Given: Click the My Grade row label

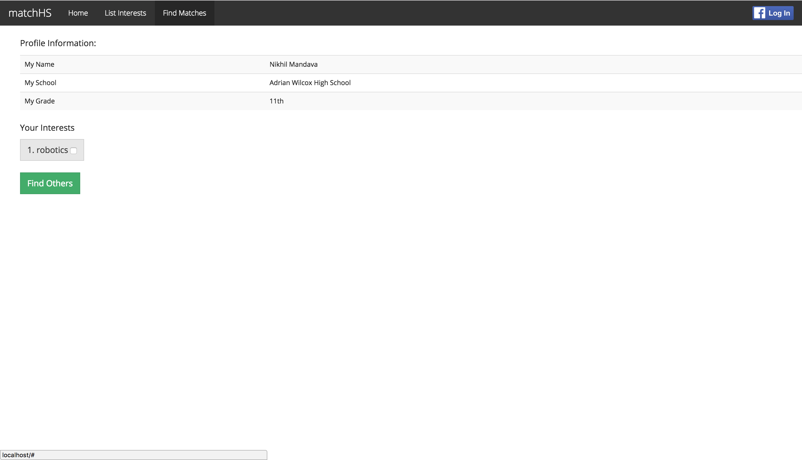Looking at the screenshot, I should tap(40, 101).
